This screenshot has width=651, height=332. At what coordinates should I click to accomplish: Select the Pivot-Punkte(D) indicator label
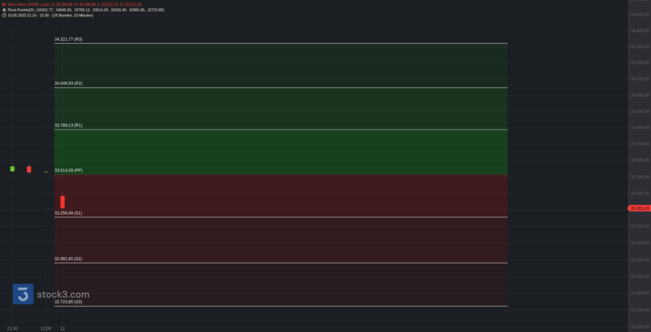[21, 10]
